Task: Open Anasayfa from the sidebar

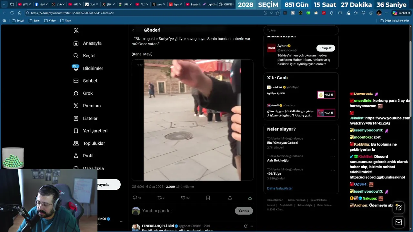Action: [x=87, y=43]
